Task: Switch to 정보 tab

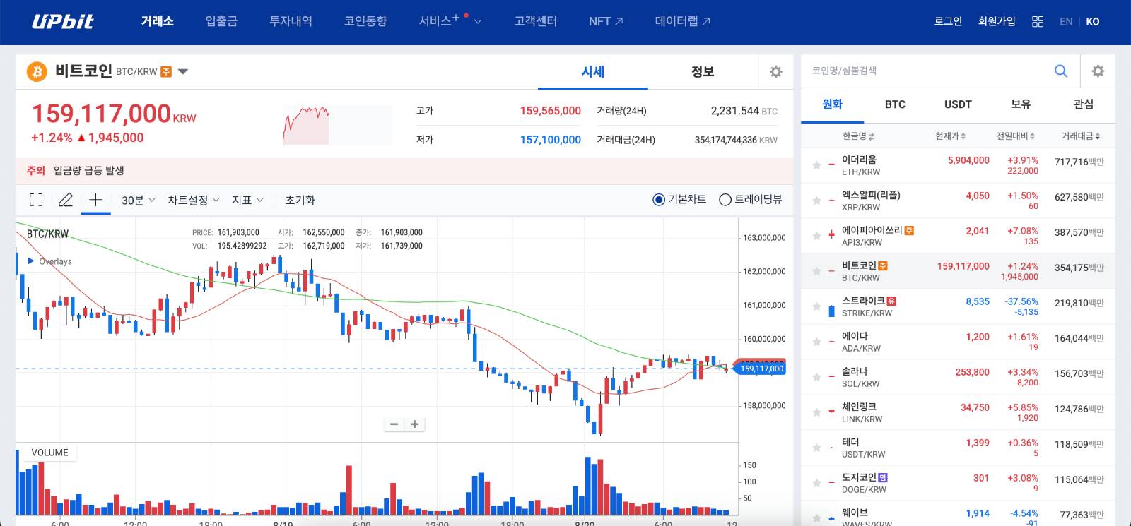Action: pos(703,71)
